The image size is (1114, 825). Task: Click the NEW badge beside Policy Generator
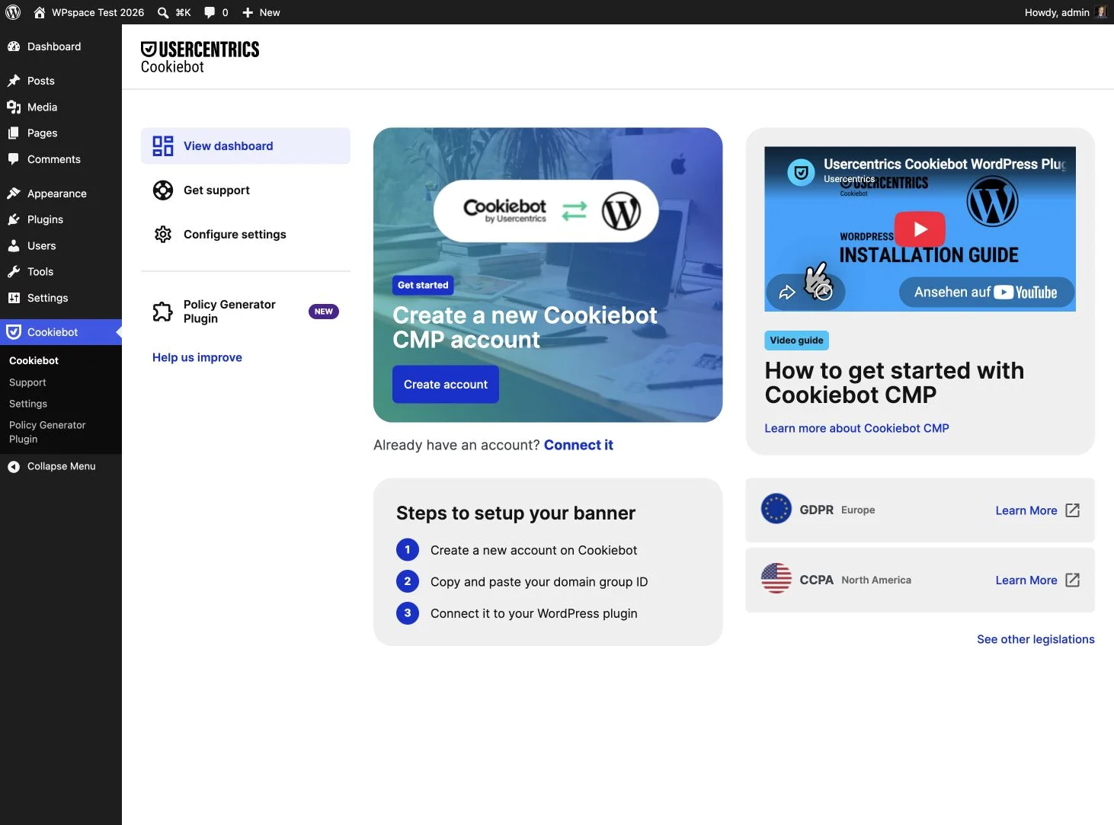coord(324,312)
